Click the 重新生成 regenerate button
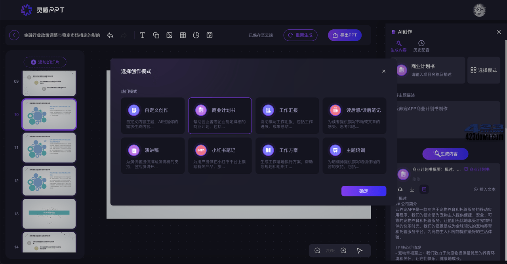507x264 pixels. (300, 35)
